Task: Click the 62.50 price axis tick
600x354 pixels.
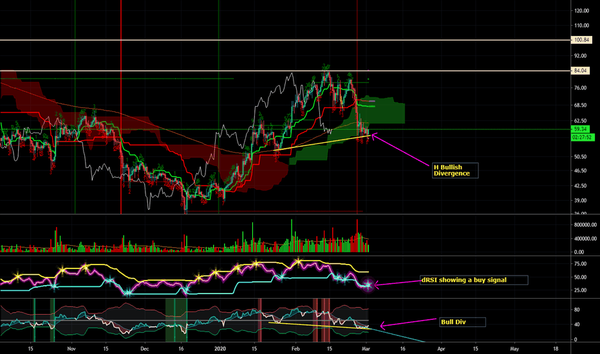Action: point(580,121)
